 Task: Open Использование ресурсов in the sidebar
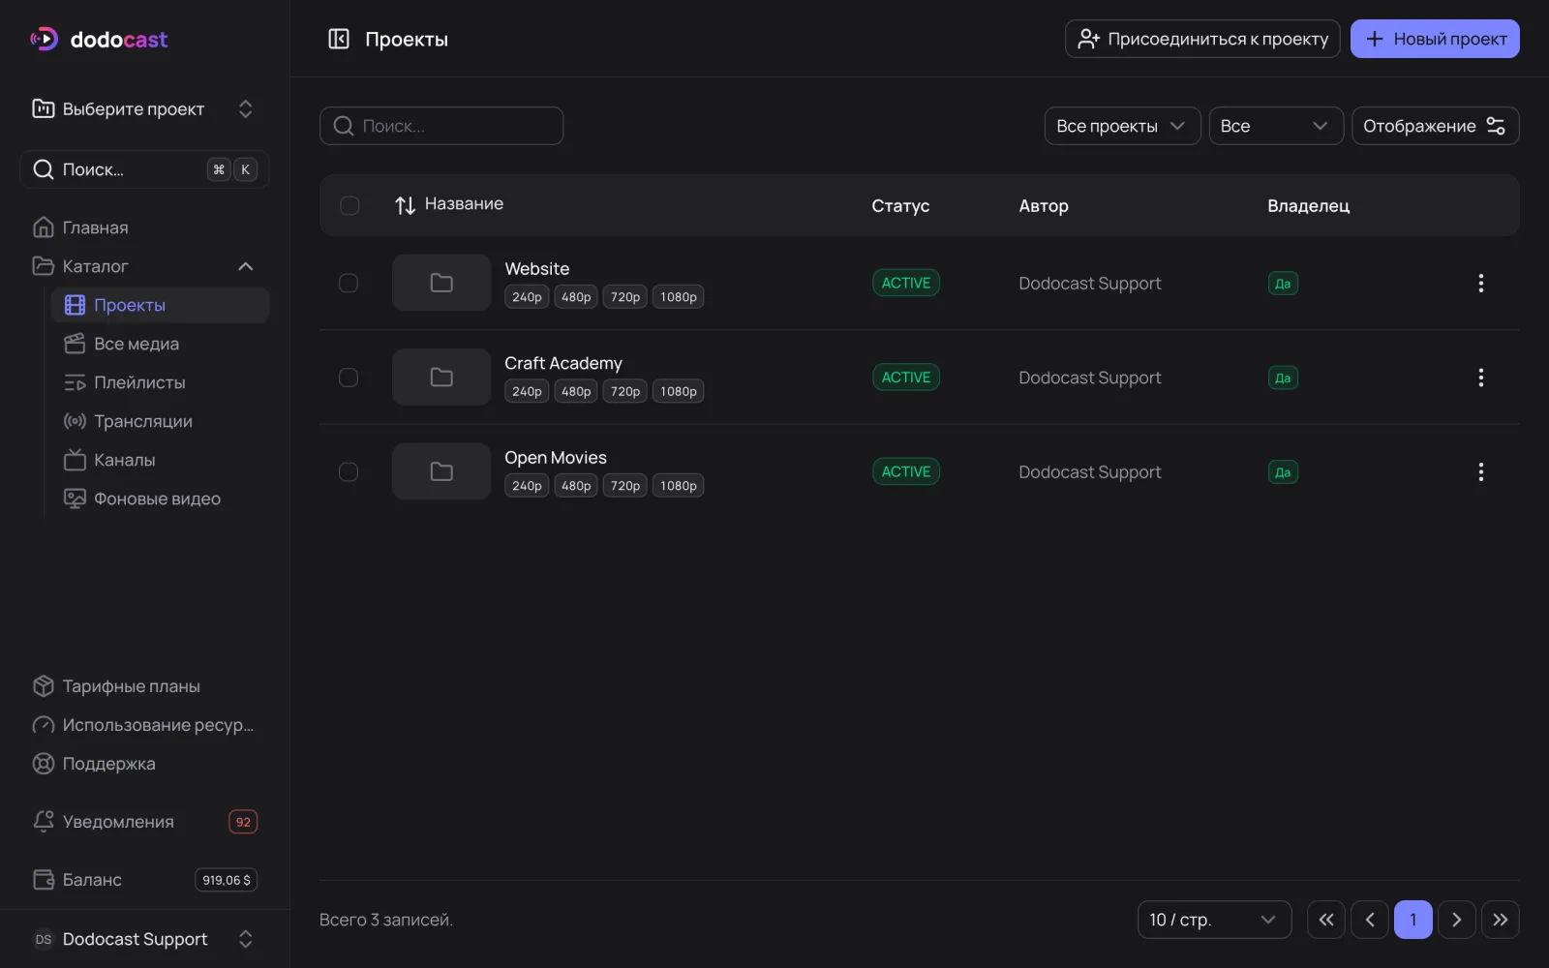[144, 725]
